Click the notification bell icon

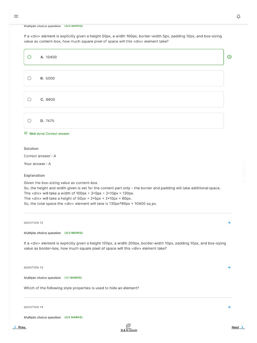click(x=239, y=16)
